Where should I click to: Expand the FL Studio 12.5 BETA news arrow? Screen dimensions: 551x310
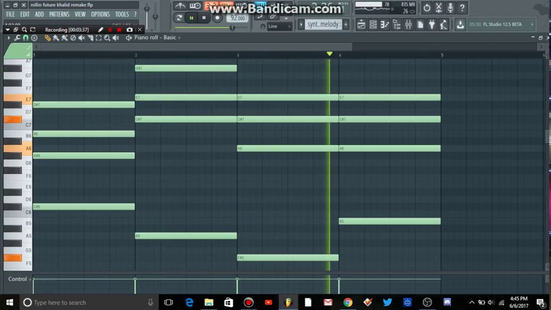click(532, 25)
